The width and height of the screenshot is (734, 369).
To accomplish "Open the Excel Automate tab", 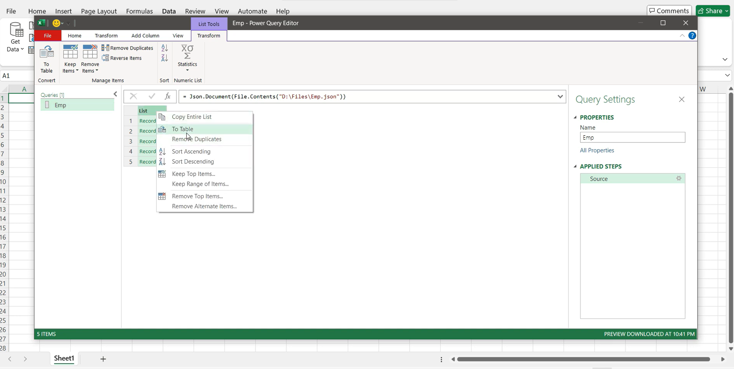I will pos(253,11).
